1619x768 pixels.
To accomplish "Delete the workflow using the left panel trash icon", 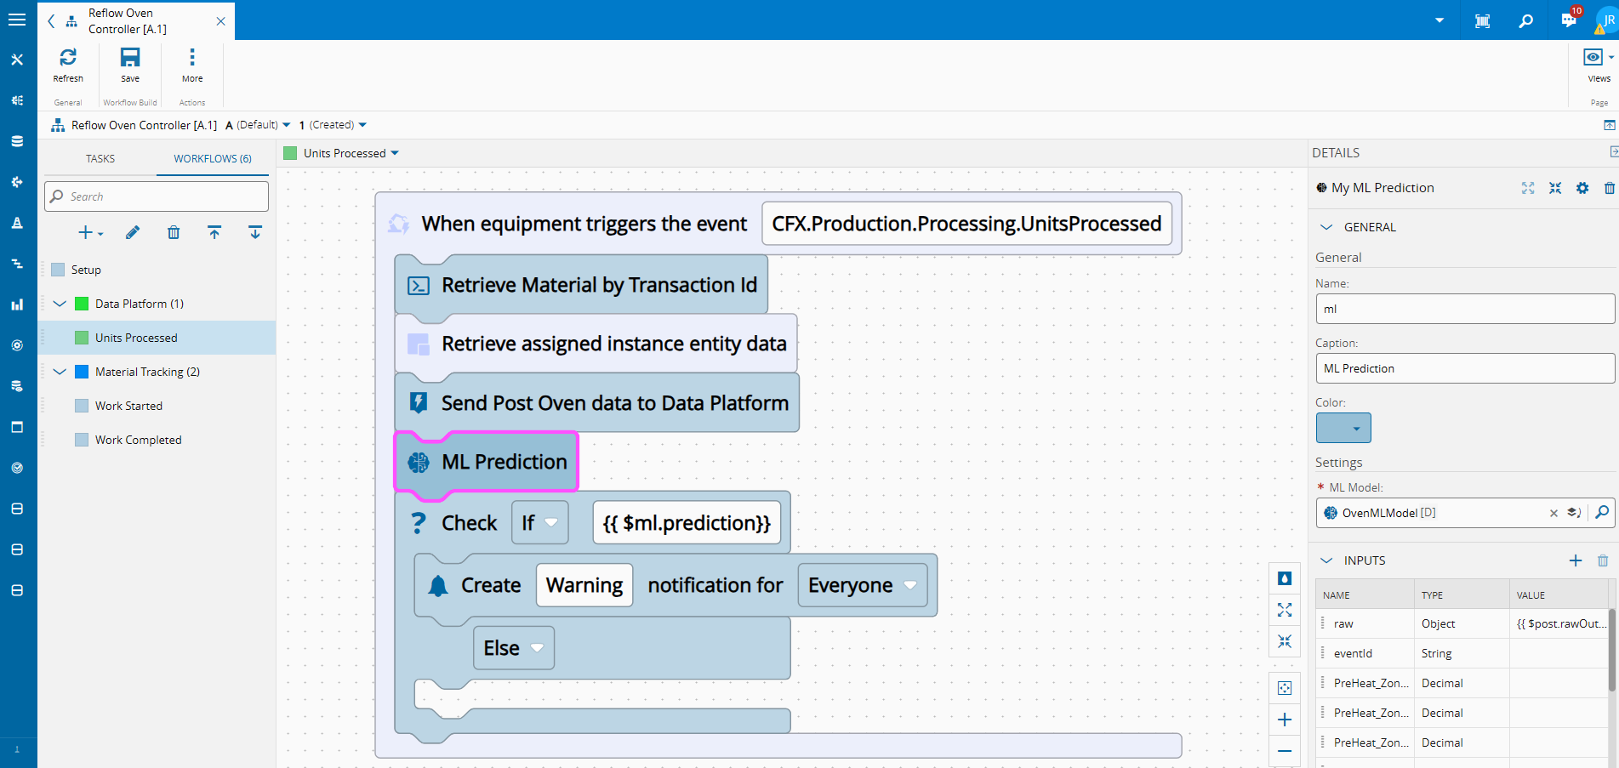I will click(174, 233).
